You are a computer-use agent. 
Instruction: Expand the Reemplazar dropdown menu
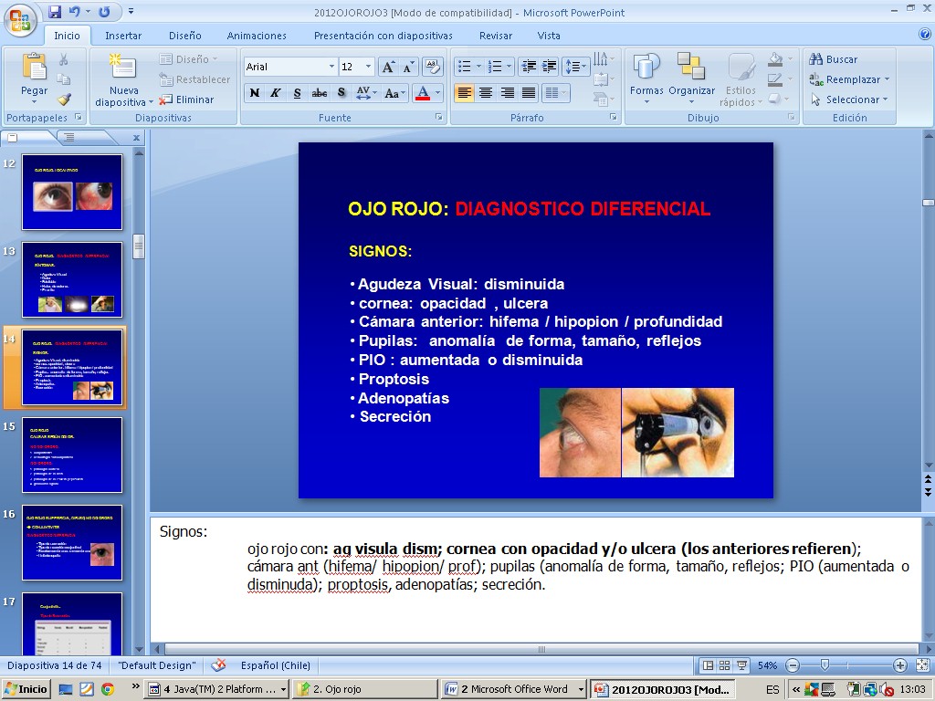tap(887, 79)
